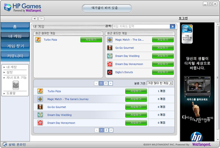The height and width of the screenshot is (148, 220).
Task: Play Digby's Donuts from recent downloads
Action: (163, 72)
